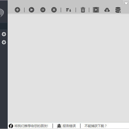Add a new download with the plus icon
This screenshot has height=129, width=129.
tap(18, 10)
